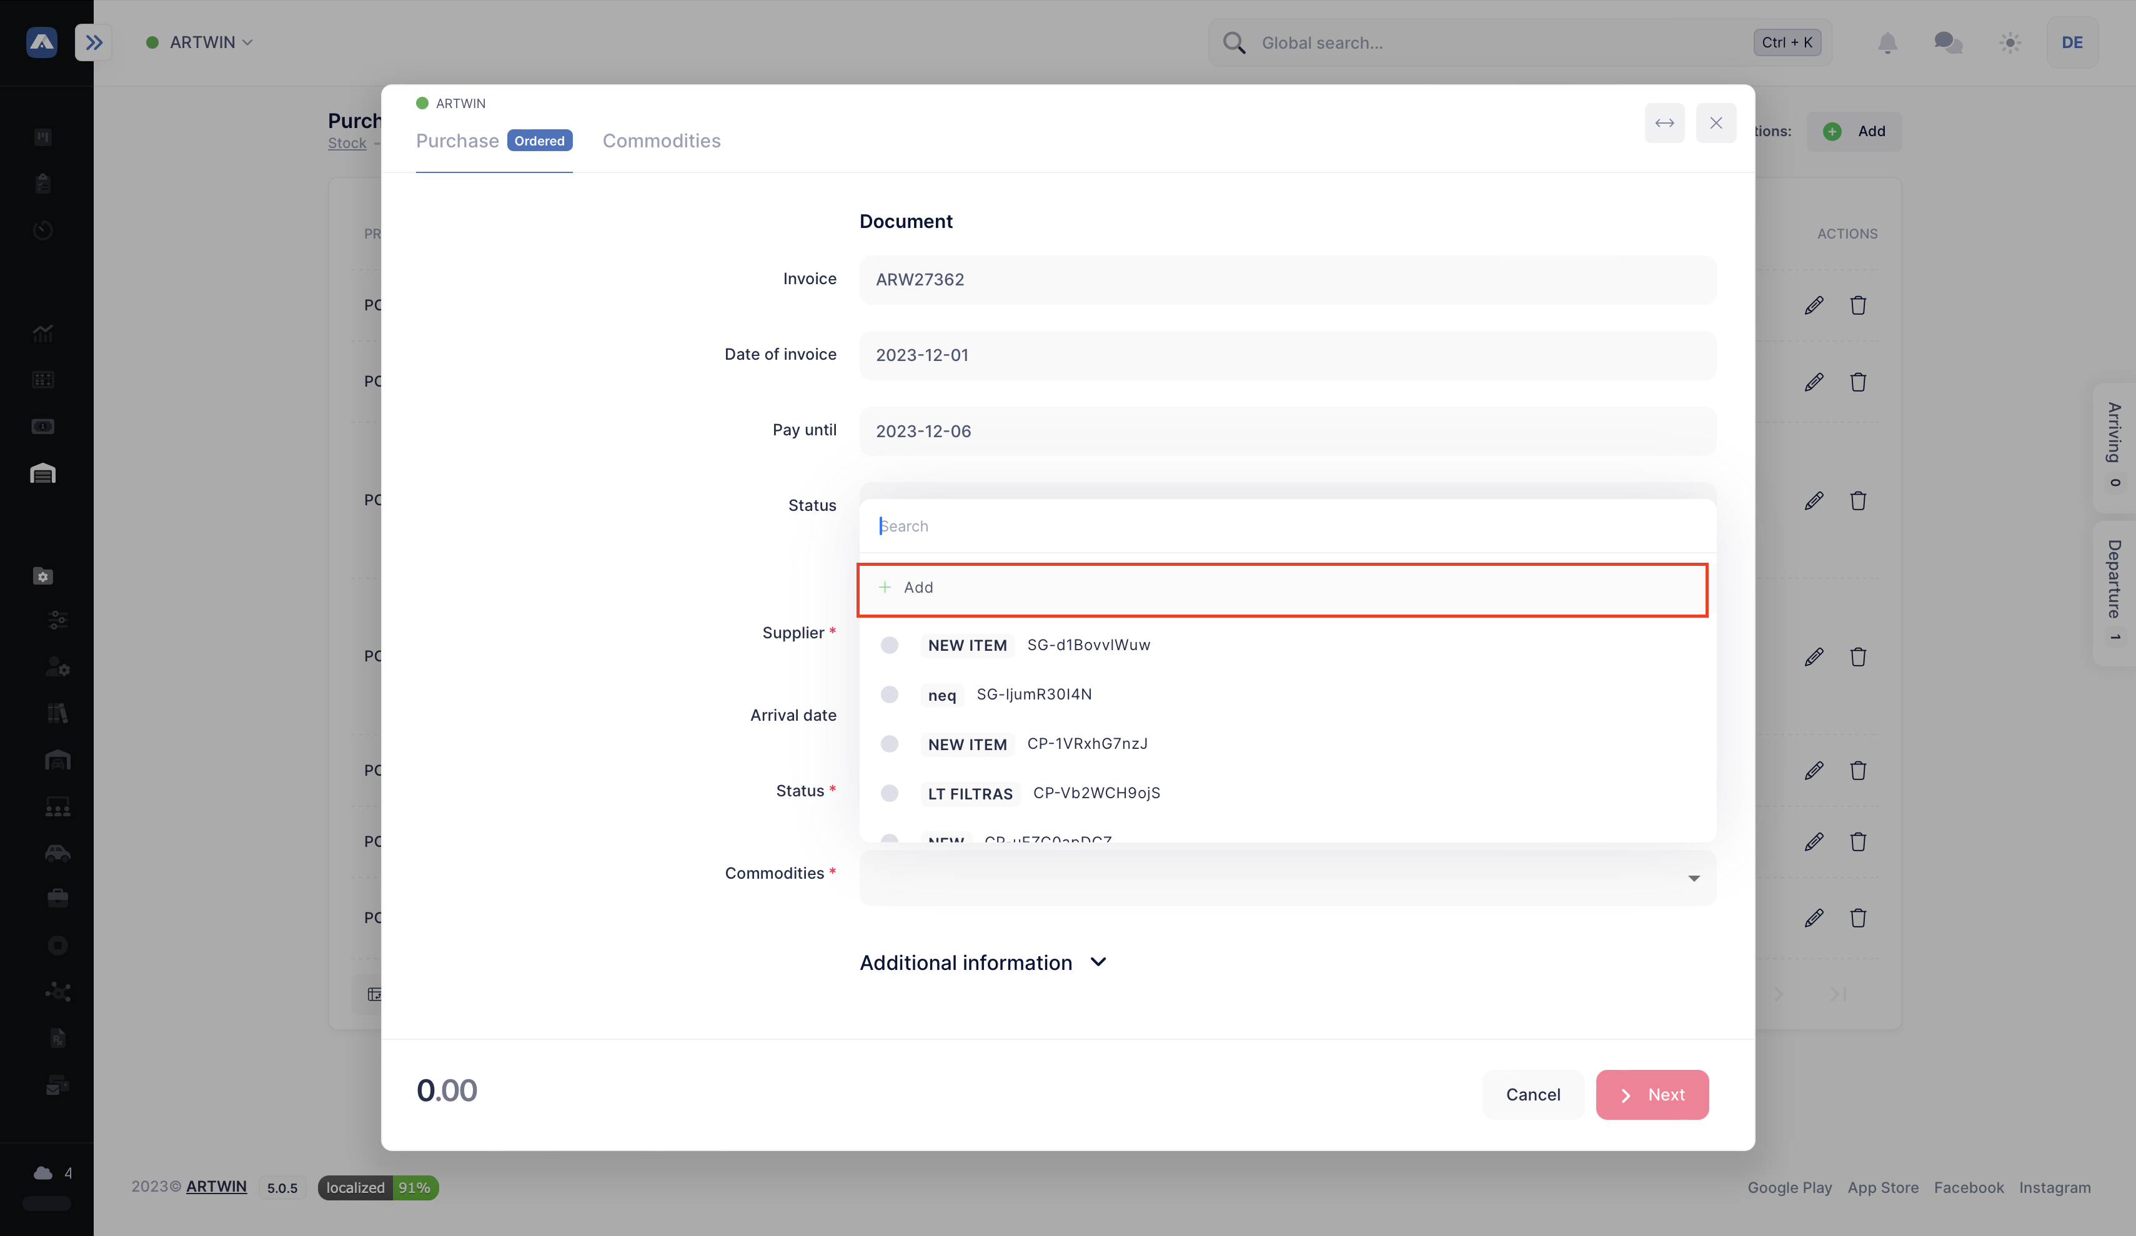Viewport: 2136px width, 1236px height.
Task: Click the modal expand-width arrows icon
Action: (x=1664, y=123)
